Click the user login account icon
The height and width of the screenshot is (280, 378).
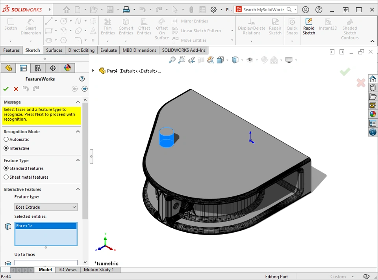[306, 9]
